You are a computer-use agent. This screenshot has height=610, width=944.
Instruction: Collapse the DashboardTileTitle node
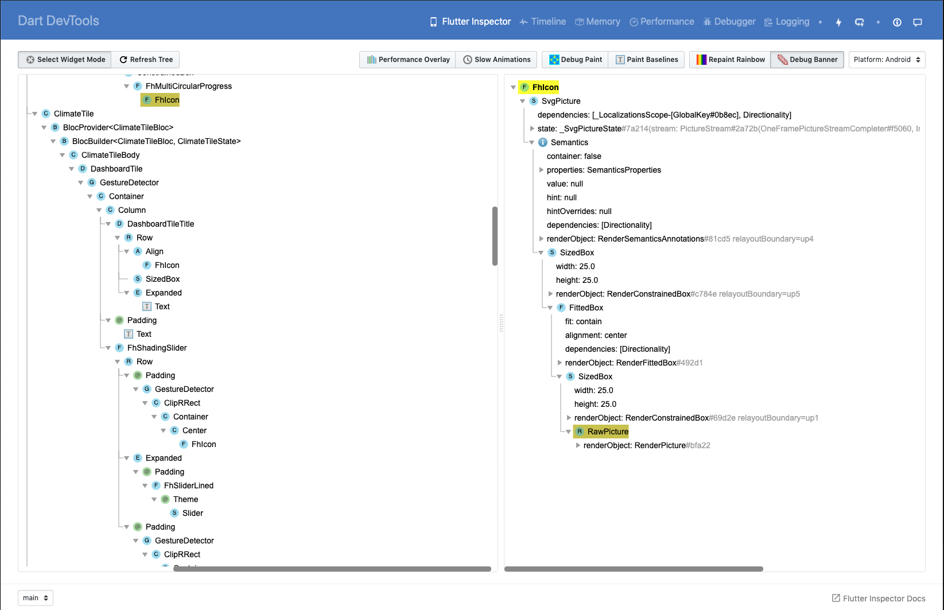click(108, 224)
